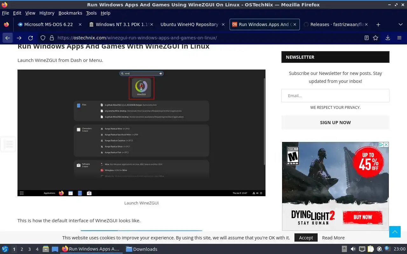Reload the current page
Image resolution: width=407 pixels, height=254 pixels.
click(31, 38)
